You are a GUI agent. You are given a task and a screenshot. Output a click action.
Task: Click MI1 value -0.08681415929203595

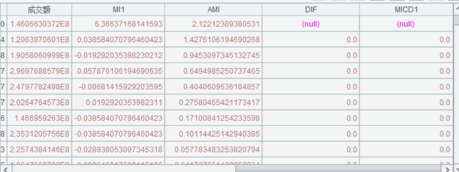coord(118,87)
